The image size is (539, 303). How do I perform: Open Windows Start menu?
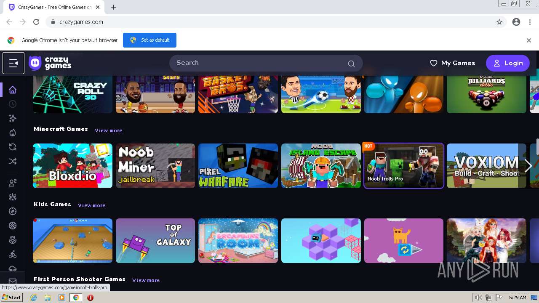tap(12, 298)
